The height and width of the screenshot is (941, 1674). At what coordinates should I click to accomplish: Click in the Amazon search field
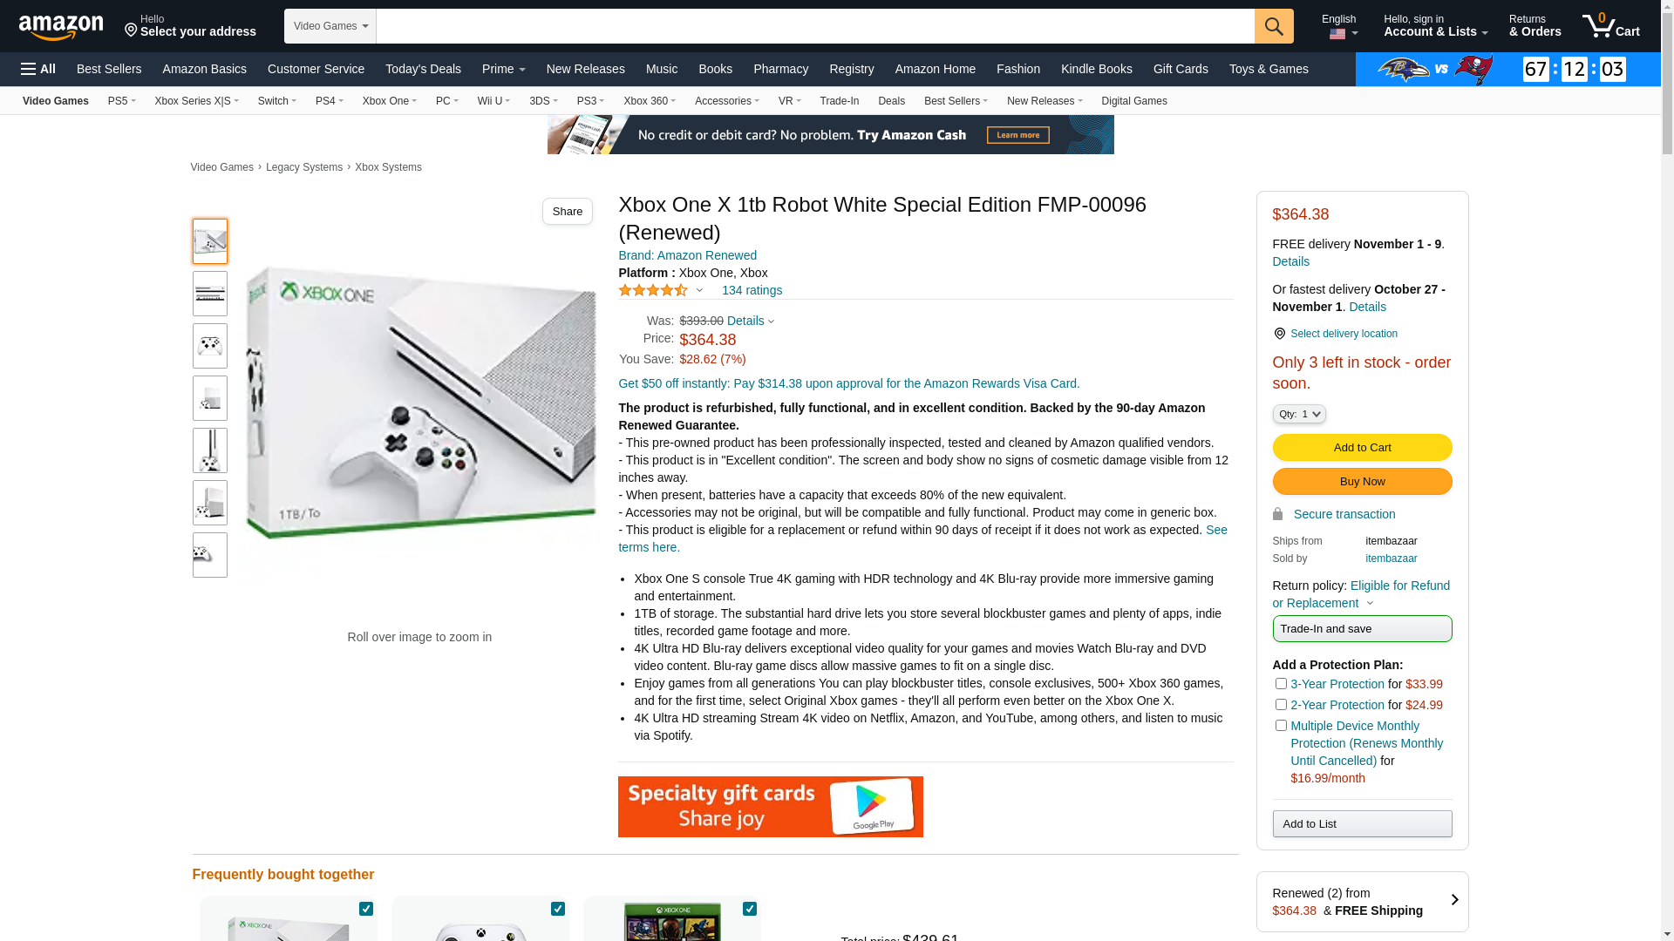pos(815,26)
